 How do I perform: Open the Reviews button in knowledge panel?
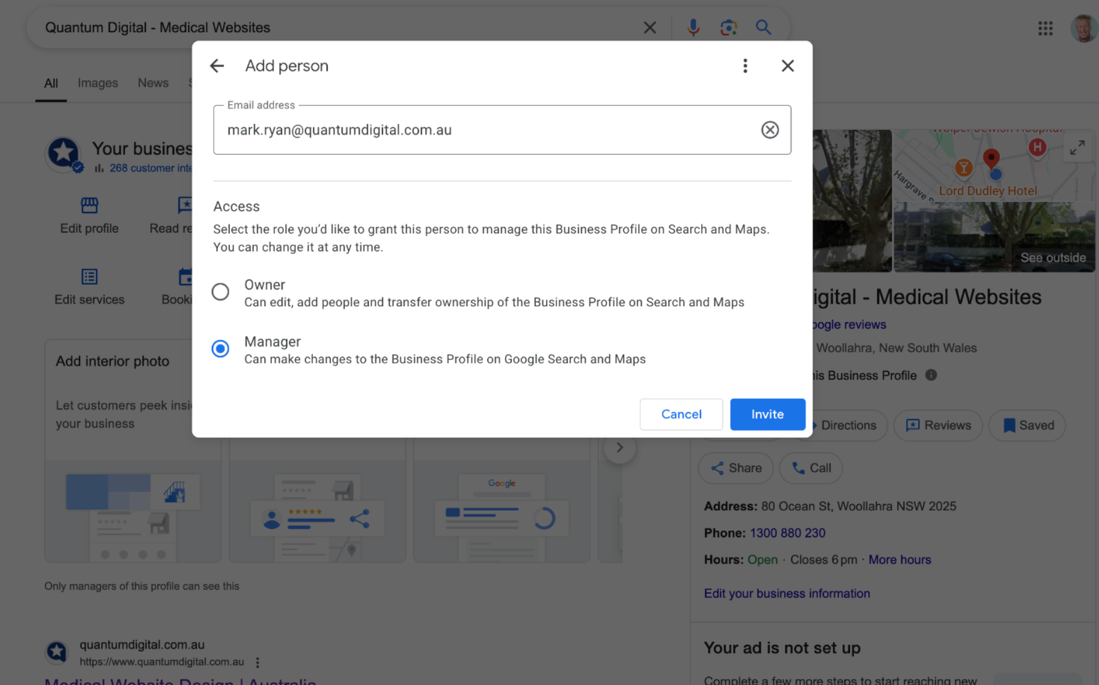[x=938, y=426]
